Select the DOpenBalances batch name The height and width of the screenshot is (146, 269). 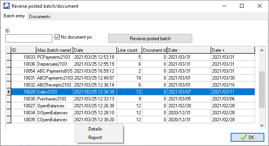pyautogui.click(x=55, y=113)
